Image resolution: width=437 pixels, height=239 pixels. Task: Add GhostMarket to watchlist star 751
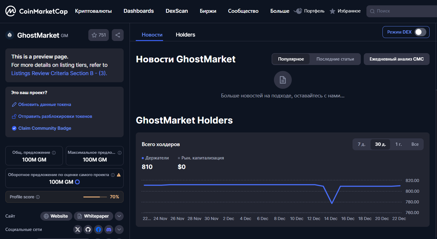(x=98, y=35)
